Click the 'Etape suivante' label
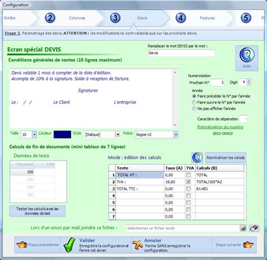This screenshot has height=260, width=267. coord(228,245)
